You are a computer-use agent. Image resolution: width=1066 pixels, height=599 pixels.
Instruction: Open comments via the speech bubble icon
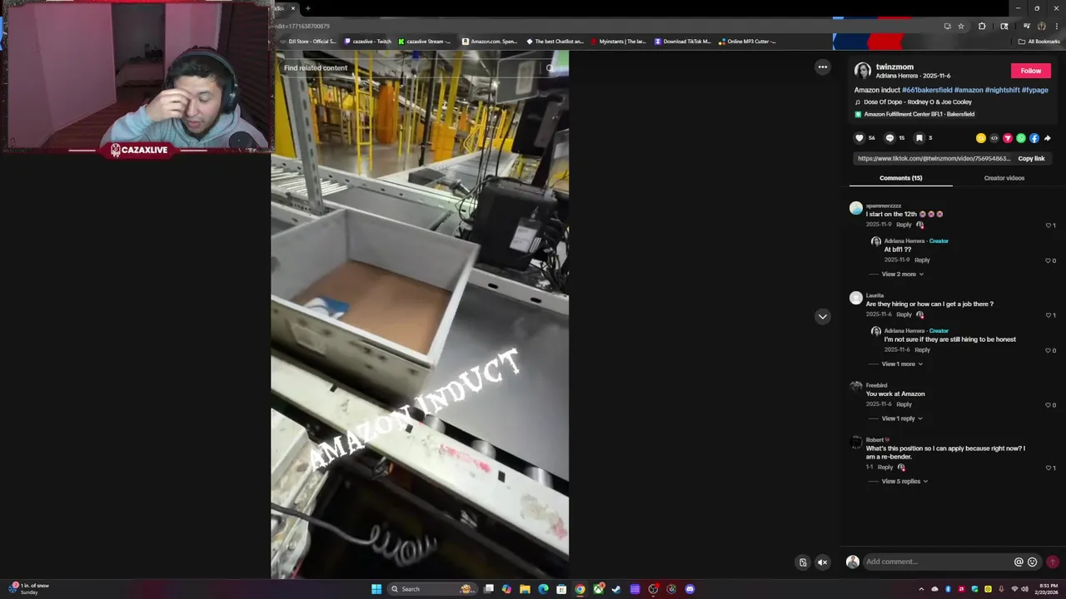point(889,138)
